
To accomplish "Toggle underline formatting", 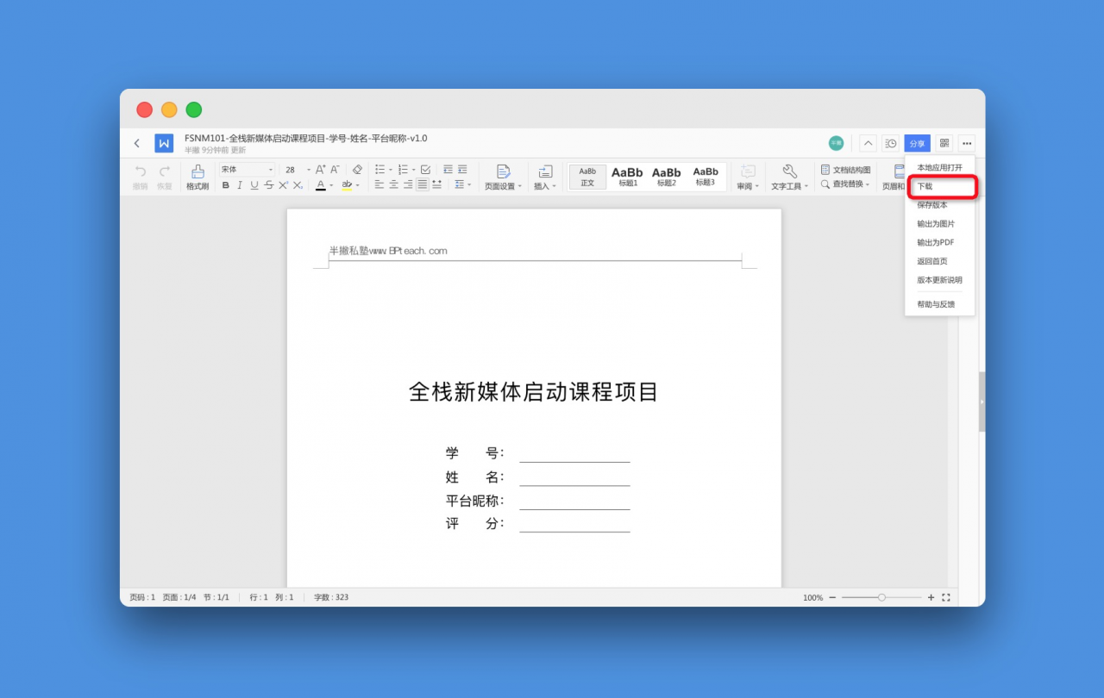I will point(254,185).
